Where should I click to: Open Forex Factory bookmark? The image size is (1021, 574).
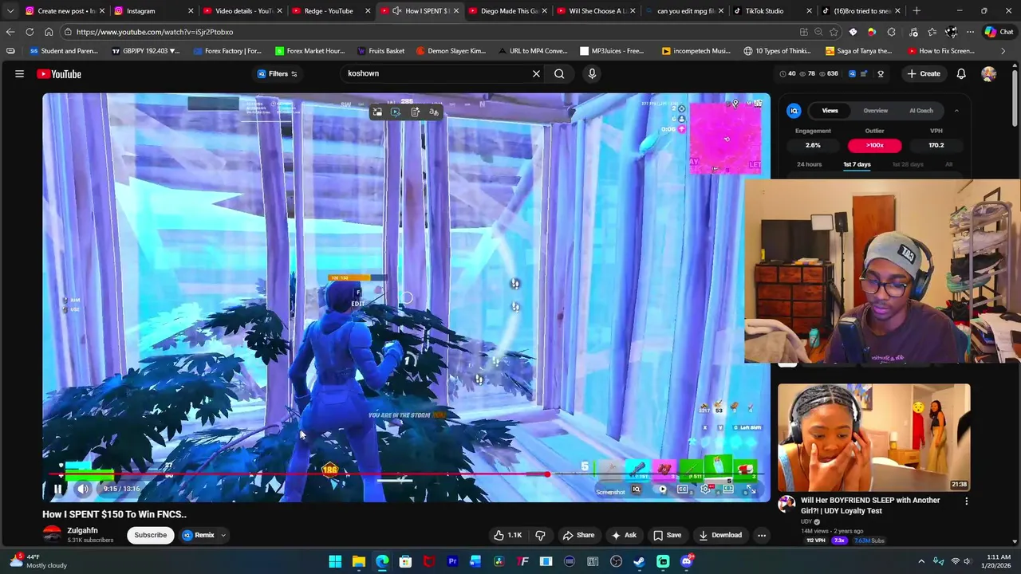[227, 51]
